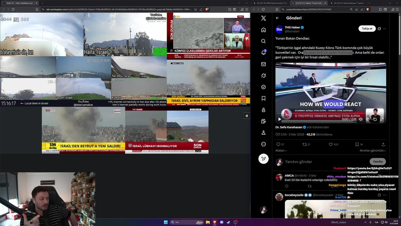Show hidden system tray icons
This screenshot has height=226, width=401.
click(x=365, y=222)
